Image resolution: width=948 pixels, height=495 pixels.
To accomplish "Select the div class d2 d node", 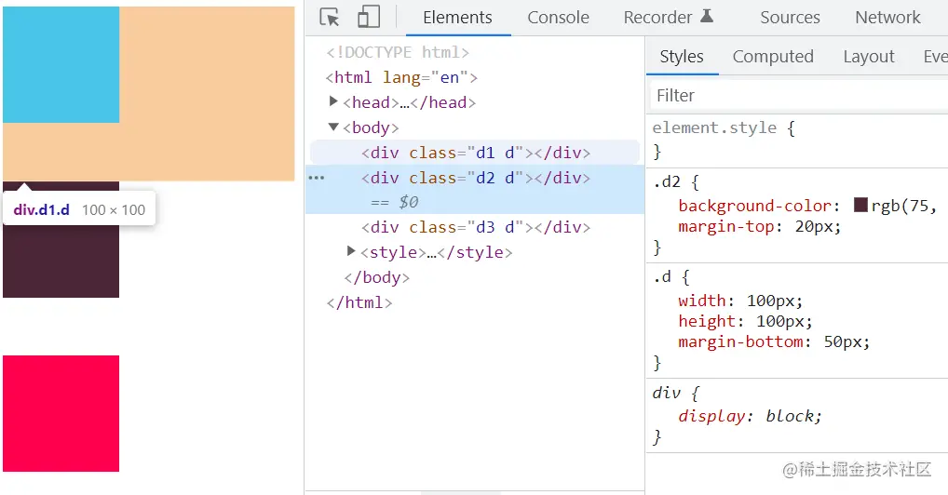I will (x=476, y=178).
